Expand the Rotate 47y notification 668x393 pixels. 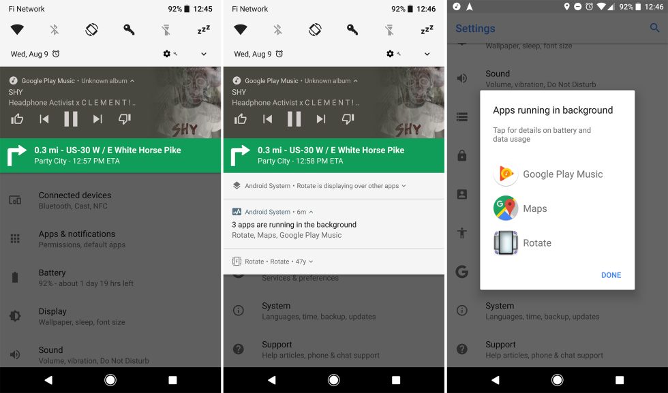pyautogui.click(x=311, y=262)
